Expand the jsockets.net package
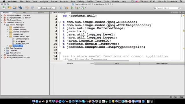 7,34
